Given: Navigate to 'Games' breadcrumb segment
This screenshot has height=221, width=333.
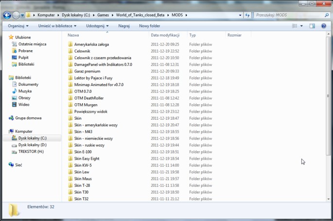Looking at the screenshot, I should tap(103, 15).
